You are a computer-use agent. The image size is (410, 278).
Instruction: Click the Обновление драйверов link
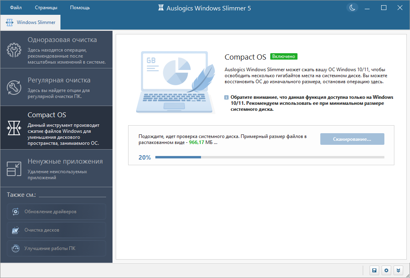(x=56, y=212)
